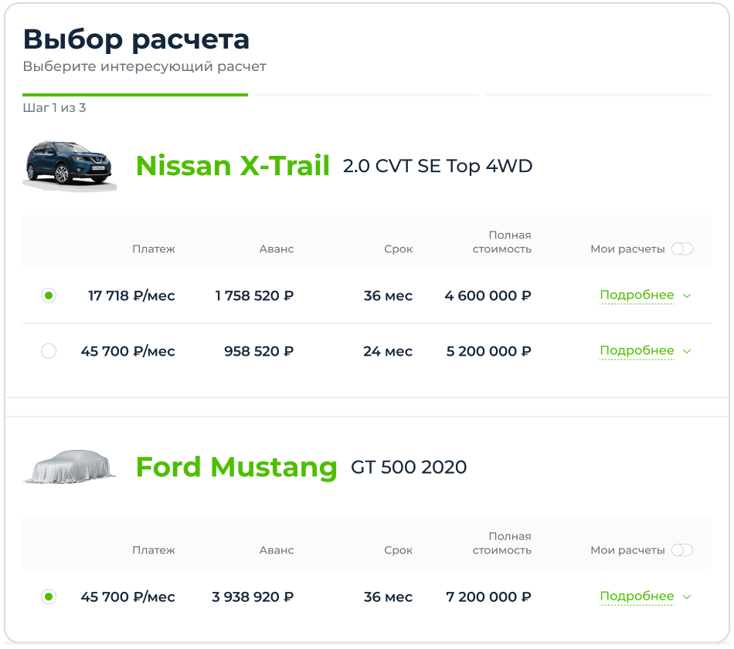Sort Nissan table by Платеж column
The image size is (734, 649).
(153, 249)
